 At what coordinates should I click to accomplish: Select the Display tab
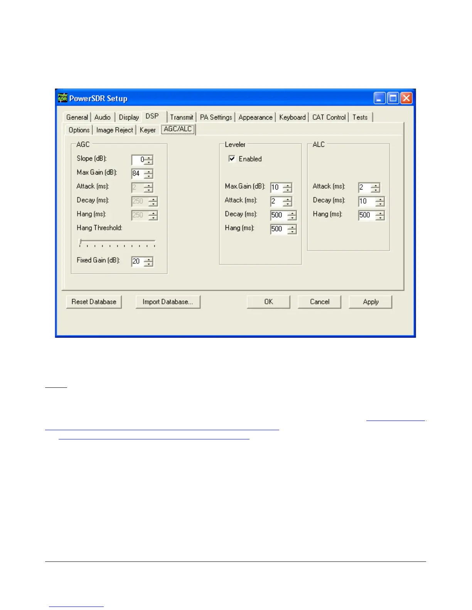pos(129,117)
